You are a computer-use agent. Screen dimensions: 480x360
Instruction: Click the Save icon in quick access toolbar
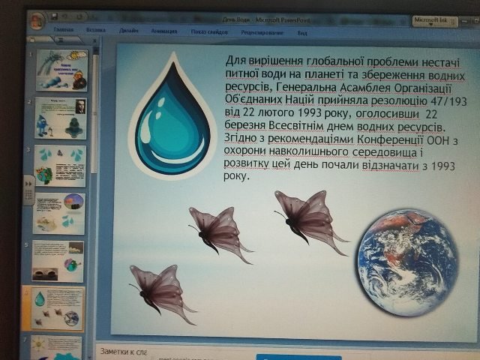[x=54, y=16]
